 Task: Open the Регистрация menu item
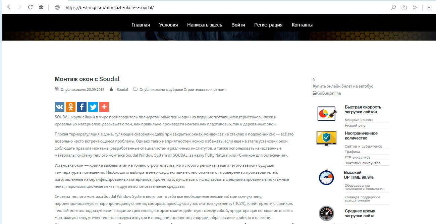tap(268, 25)
